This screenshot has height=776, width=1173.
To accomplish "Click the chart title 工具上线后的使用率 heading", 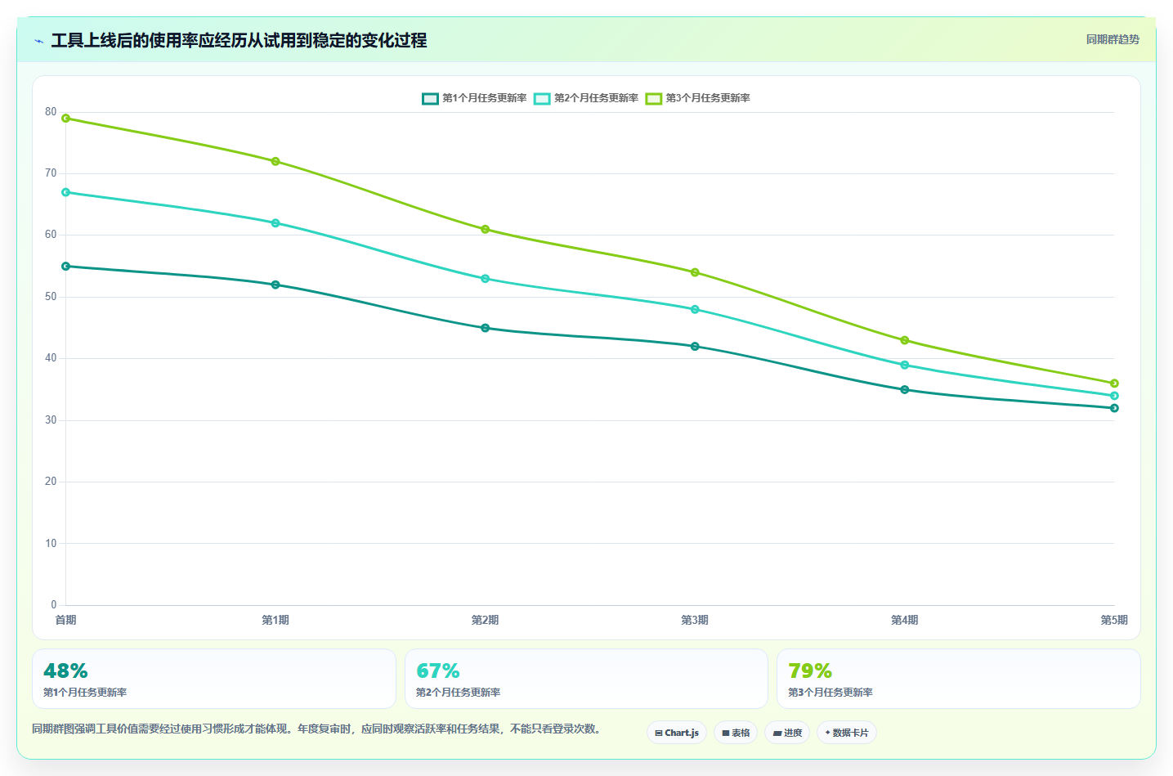I will pyautogui.click(x=240, y=40).
